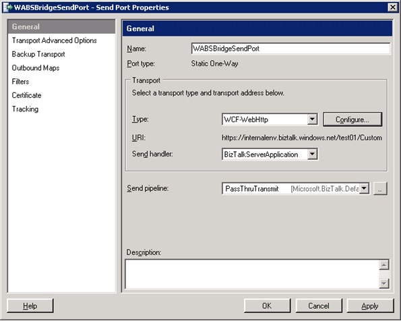The image size is (401, 321).
Task: Click the URI address text
Action: tap(302, 138)
